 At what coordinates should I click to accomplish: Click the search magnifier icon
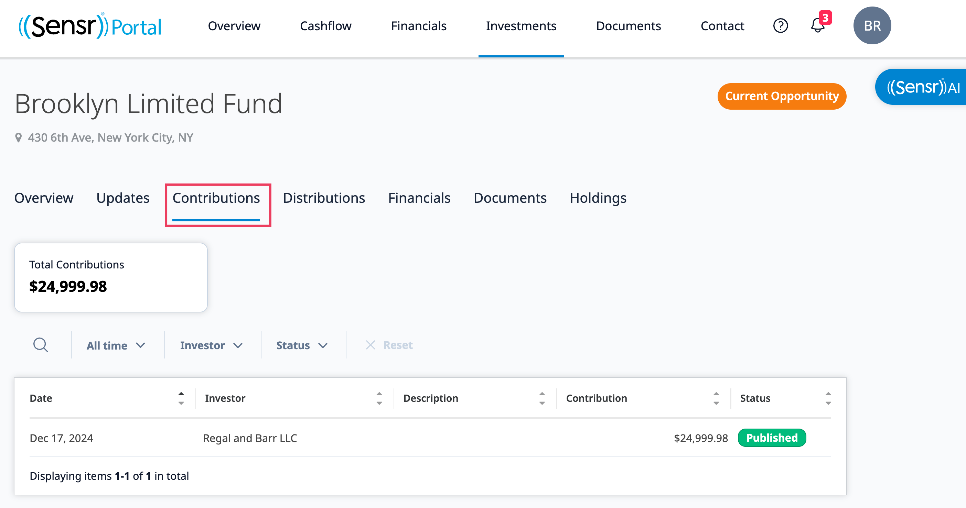(41, 345)
